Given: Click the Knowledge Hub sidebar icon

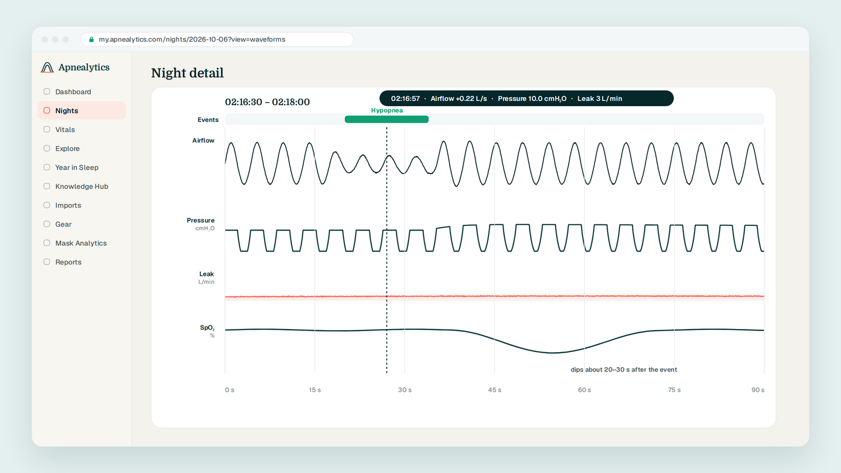Looking at the screenshot, I should click(47, 186).
